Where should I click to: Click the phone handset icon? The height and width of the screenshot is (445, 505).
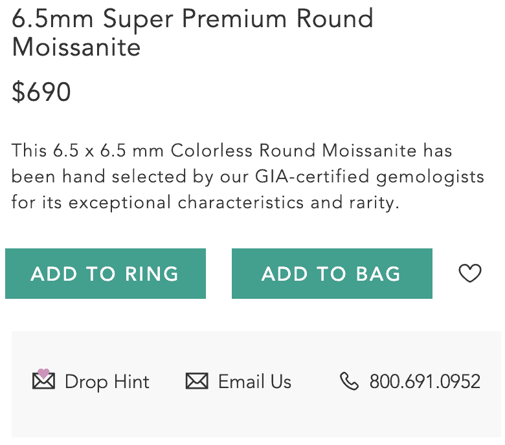tap(349, 382)
